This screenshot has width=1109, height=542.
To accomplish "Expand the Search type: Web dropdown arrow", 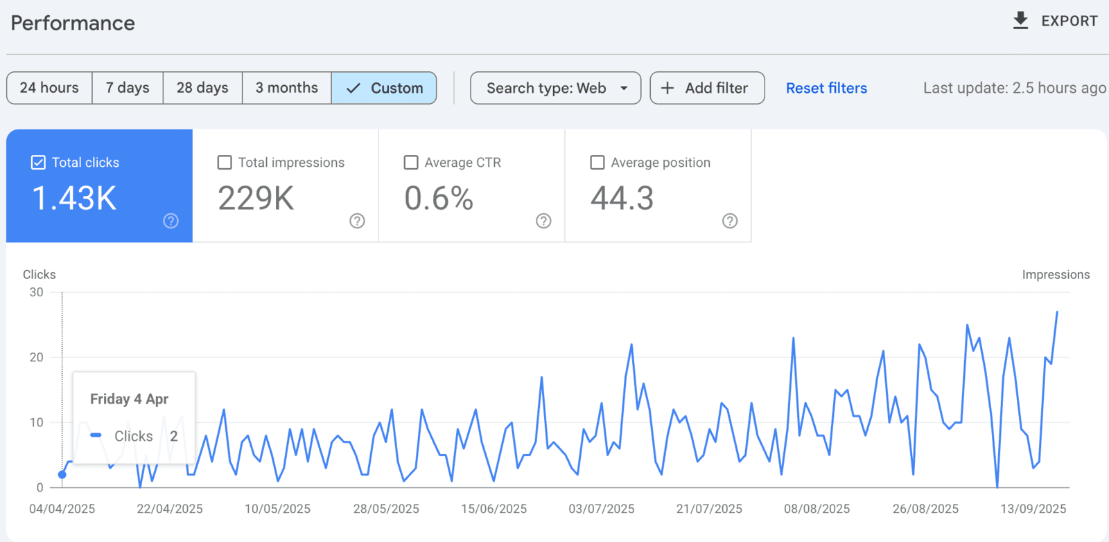I will click(x=624, y=88).
